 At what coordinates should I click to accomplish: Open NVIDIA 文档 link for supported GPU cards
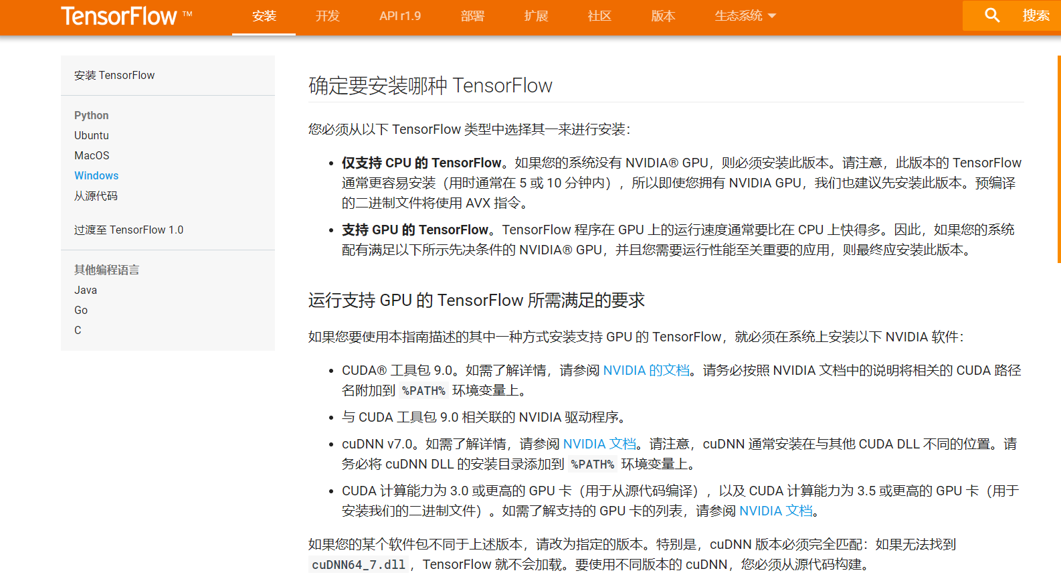click(776, 511)
